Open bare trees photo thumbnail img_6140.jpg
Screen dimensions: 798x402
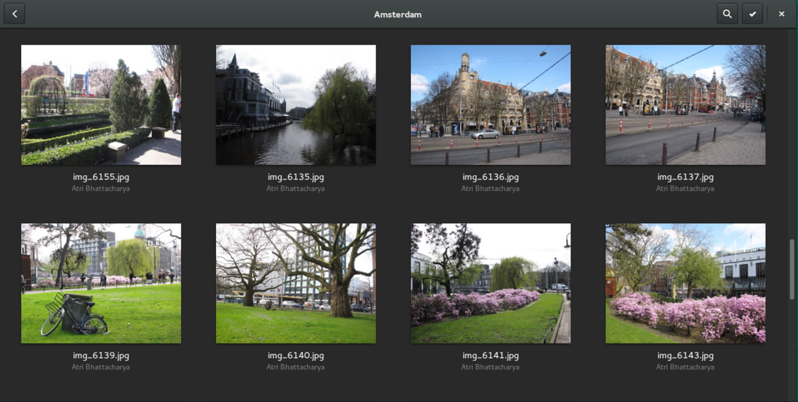coord(296,283)
